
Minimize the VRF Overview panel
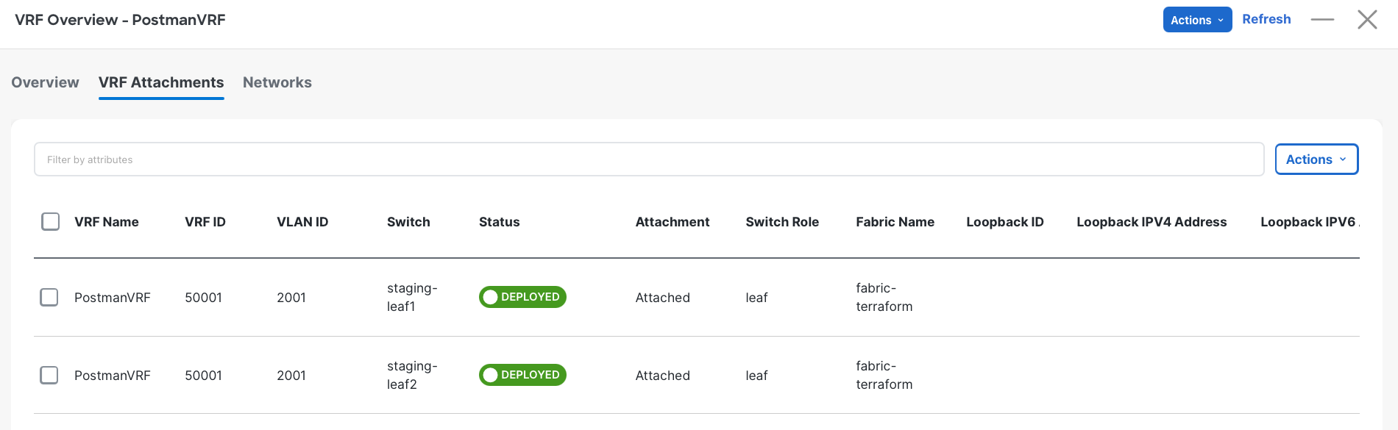[1322, 20]
